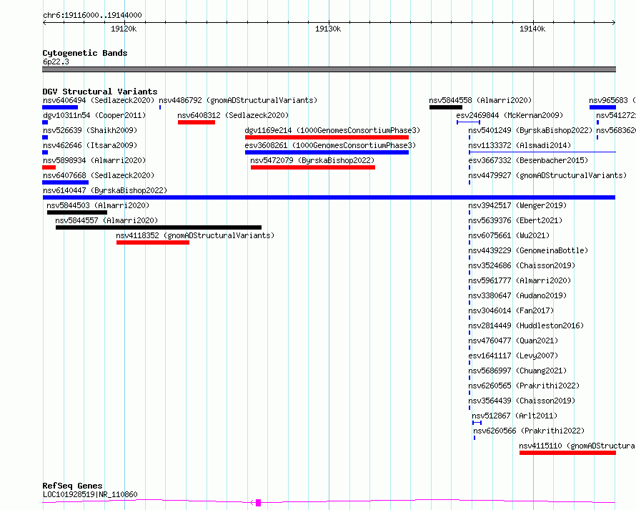Open nsv6407668 (Sedlazeck2020) variant

(x=99, y=175)
